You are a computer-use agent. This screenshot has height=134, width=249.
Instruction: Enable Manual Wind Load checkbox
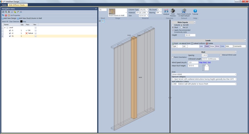point(221,55)
